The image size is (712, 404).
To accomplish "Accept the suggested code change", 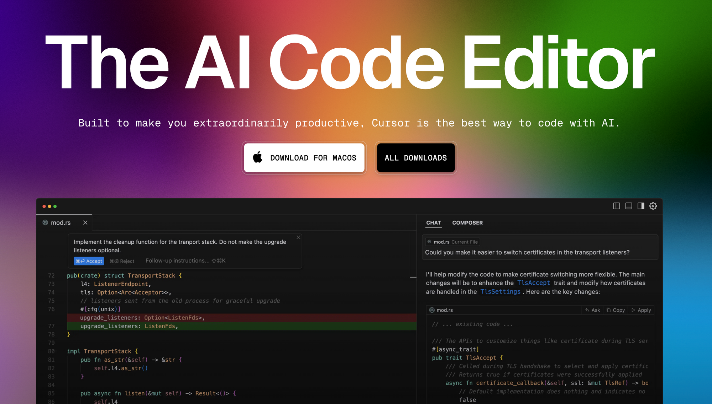I will point(89,261).
